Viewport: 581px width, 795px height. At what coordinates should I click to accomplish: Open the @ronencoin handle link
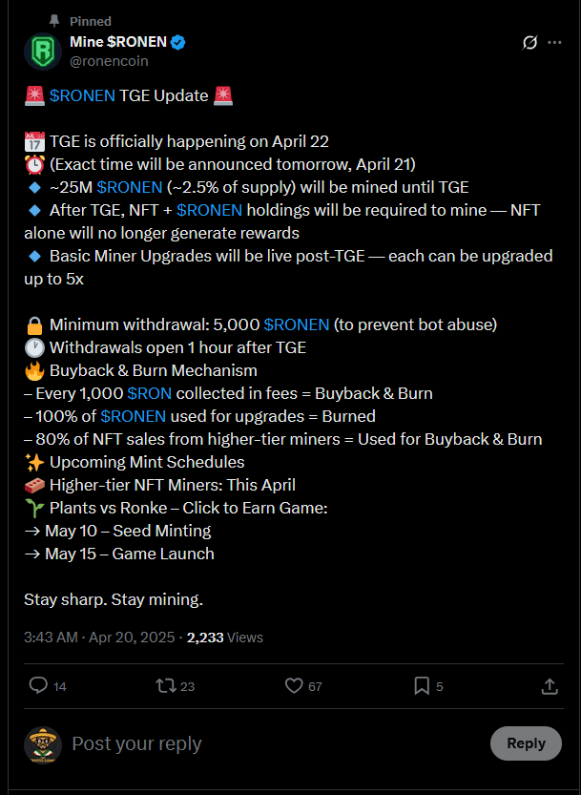click(x=109, y=61)
